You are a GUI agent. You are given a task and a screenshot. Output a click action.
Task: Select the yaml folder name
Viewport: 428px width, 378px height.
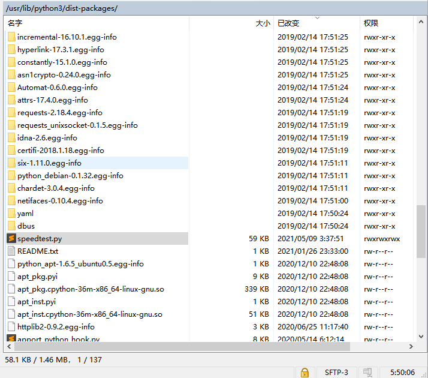pos(25,214)
